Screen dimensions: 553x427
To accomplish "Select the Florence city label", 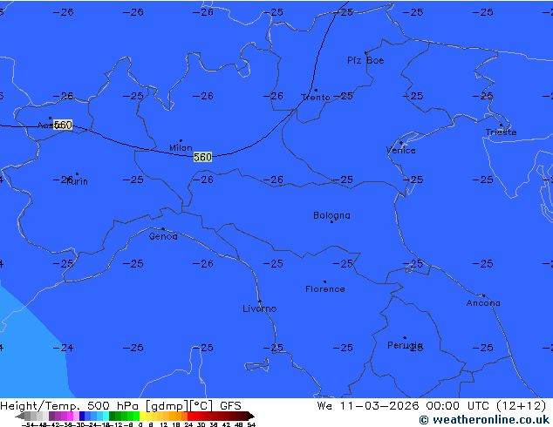I will click(x=324, y=289).
